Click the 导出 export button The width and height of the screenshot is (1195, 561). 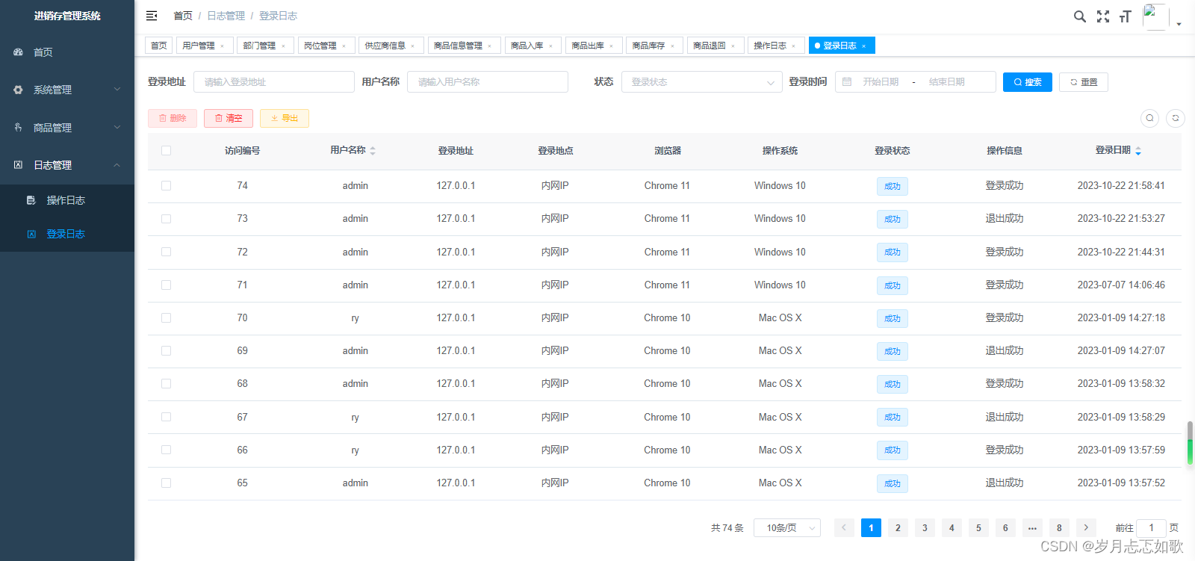pyautogui.click(x=285, y=118)
